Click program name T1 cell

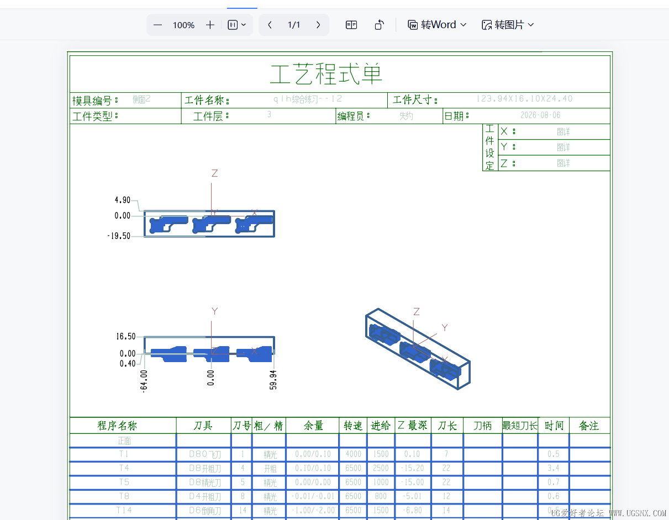pos(123,454)
